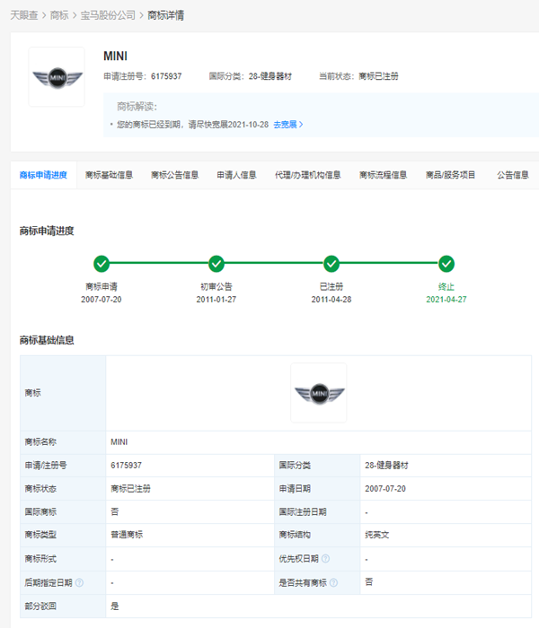Switch to 代理/办理机构信息 tab
This screenshot has height=628, width=539.
coord(307,175)
